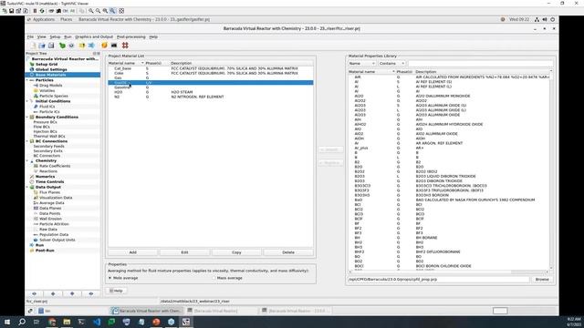Select Cat_base row in project material list
584x328 pixels.
pyautogui.click(x=211, y=68)
